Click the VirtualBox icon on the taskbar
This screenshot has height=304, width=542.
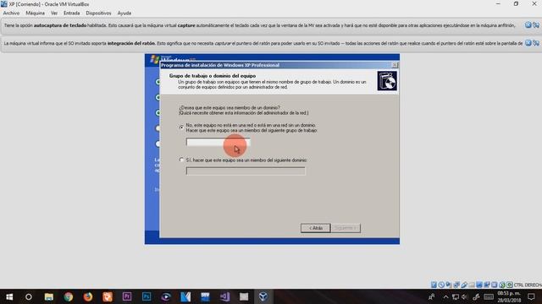[x=263, y=296]
